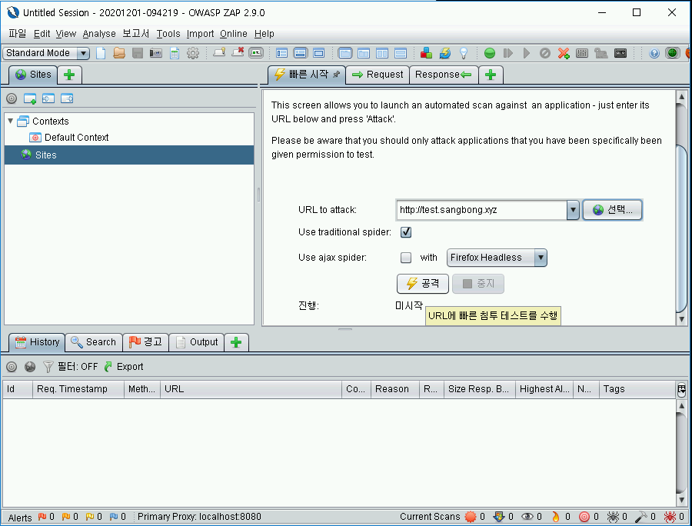
Task: Click the green plus next to Sites tab
Action: (x=69, y=75)
